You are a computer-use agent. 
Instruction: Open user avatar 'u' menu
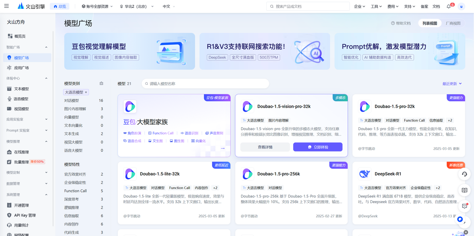click(461, 6)
